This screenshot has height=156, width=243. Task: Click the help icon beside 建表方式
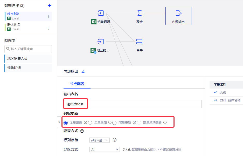(82, 131)
